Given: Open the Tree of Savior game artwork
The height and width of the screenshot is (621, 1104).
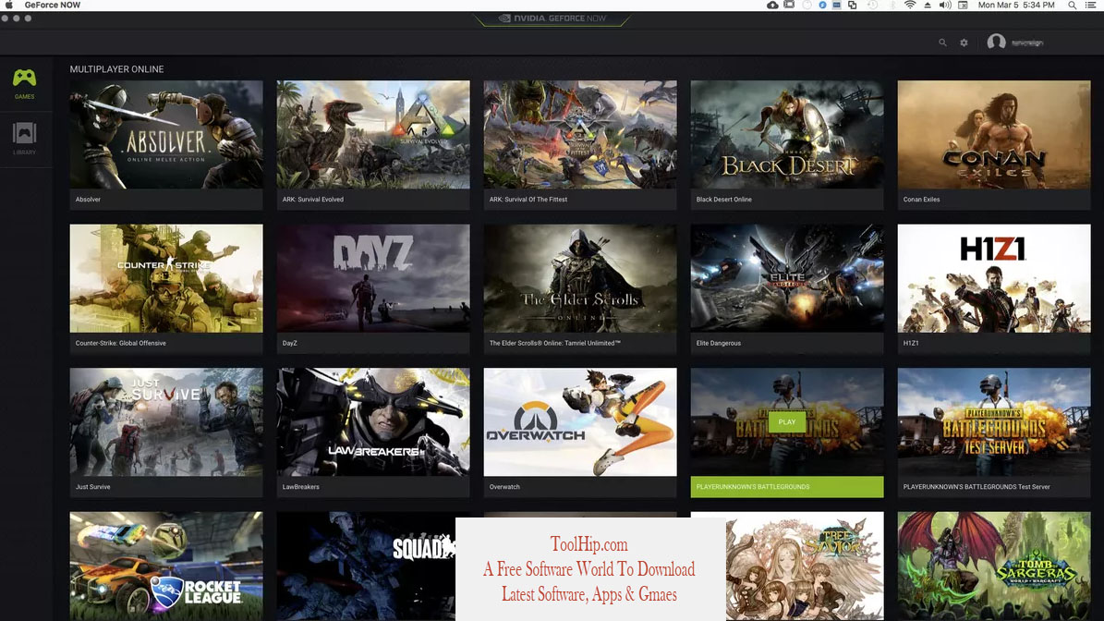Looking at the screenshot, I should 805,566.
